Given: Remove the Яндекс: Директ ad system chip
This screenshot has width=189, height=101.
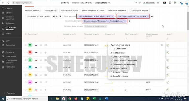Looking at the screenshot, I should [113, 16].
